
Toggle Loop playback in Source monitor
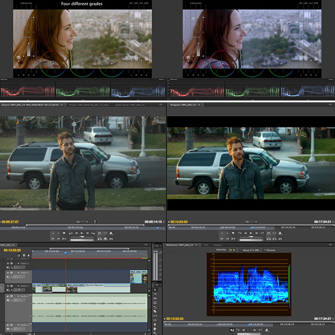(x=100, y=233)
